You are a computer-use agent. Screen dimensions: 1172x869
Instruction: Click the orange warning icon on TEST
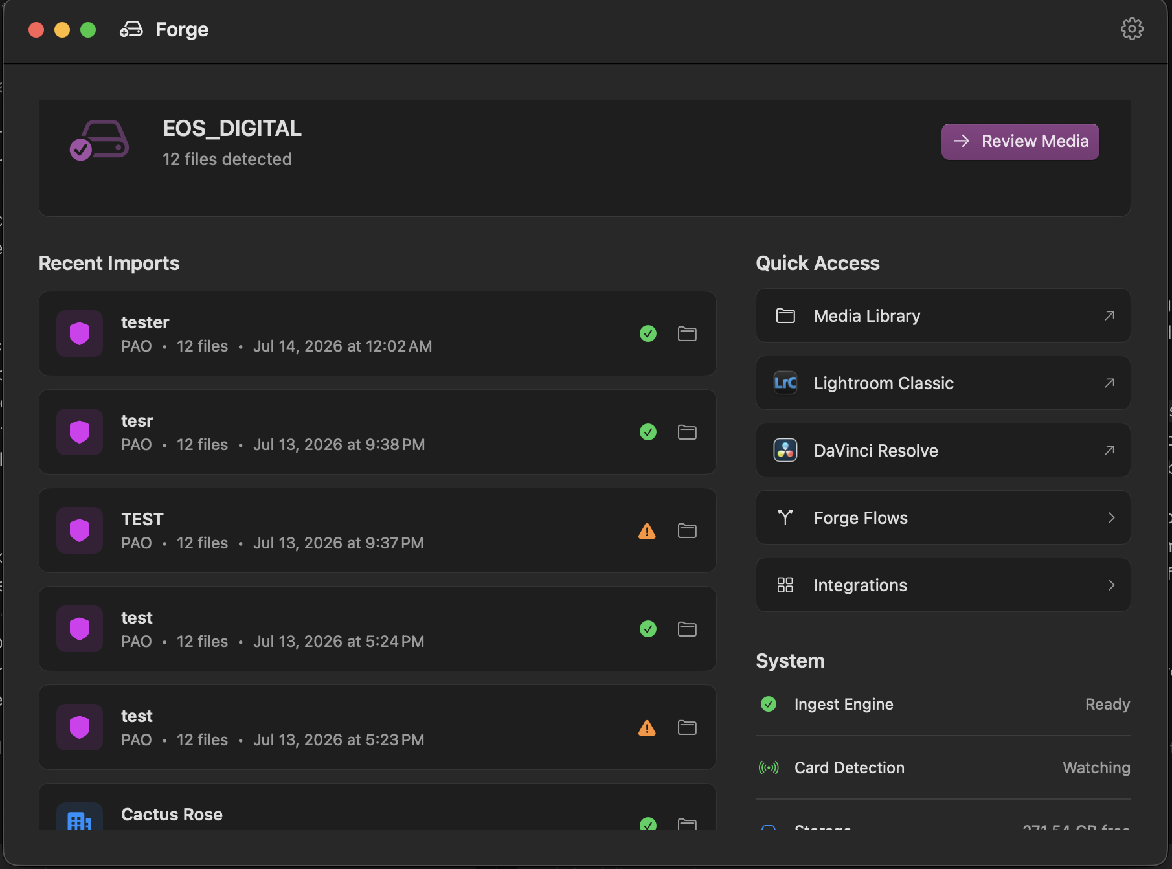[x=647, y=531]
